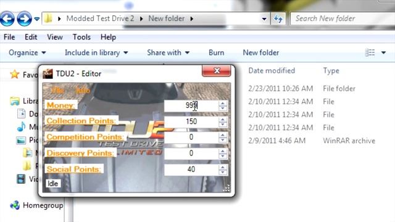Click the Burn toolbar button
Viewport: 395px width, 222px height.
click(217, 52)
